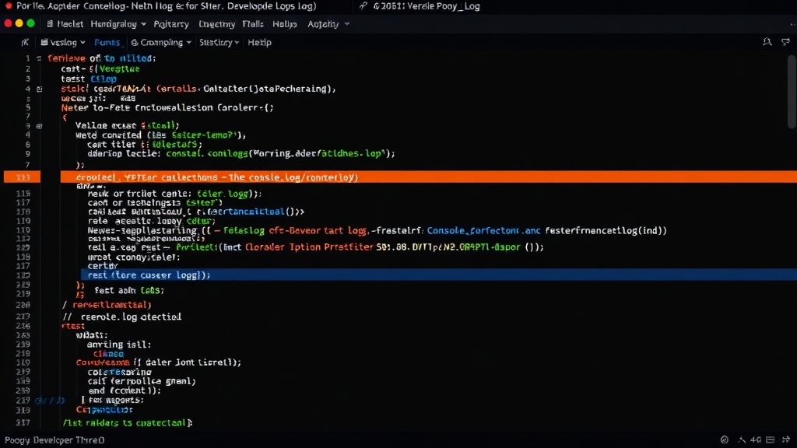The height and width of the screenshot is (448, 797).
Task: Click the chat bubble icon at top right
Action: click(786, 42)
